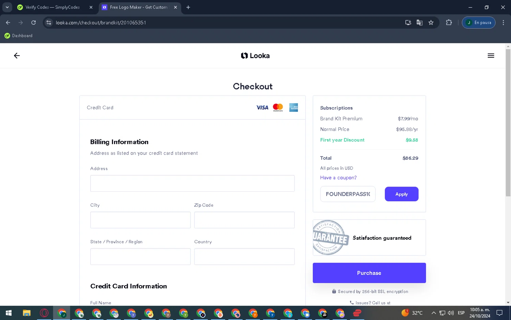Click the SSL encryption padlock icon
This screenshot has height=320, width=511.
(x=334, y=291)
